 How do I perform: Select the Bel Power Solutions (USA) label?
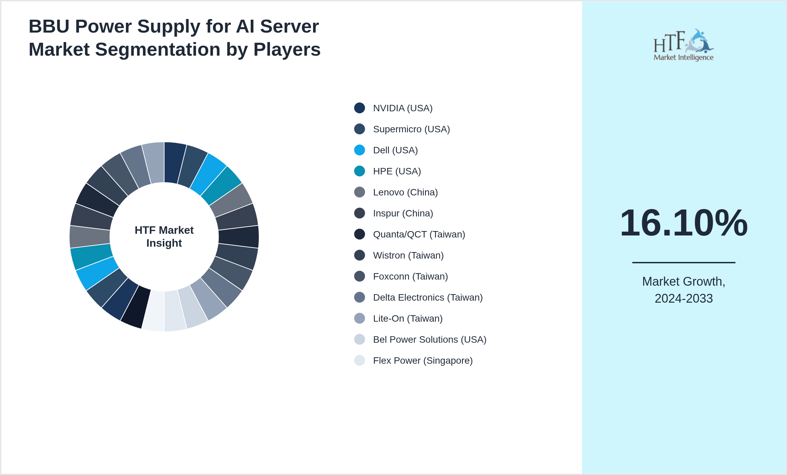click(x=430, y=340)
